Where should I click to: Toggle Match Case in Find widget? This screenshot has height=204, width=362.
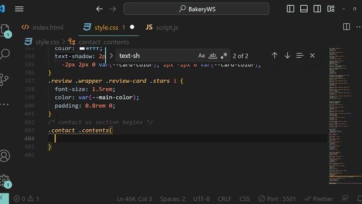[201, 56]
